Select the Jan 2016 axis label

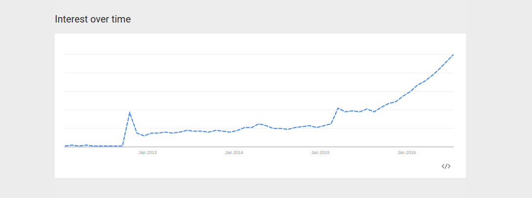tap(407, 153)
